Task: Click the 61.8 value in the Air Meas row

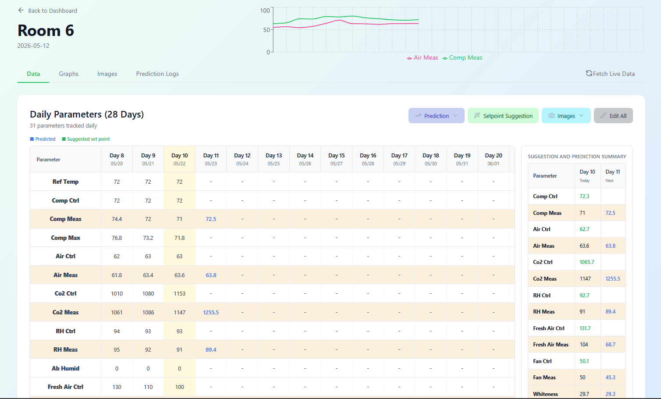Action: (x=117, y=275)
